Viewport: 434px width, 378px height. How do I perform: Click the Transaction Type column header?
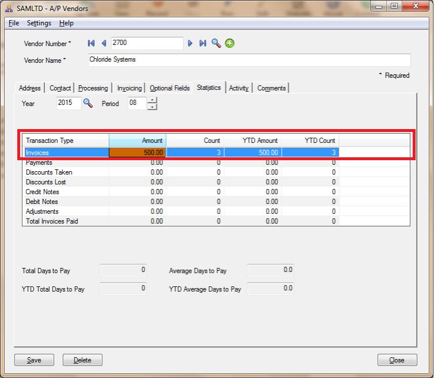[x=66, y=141]
